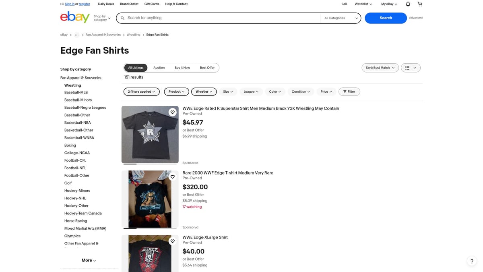Select the Best Offer listing type
The width and height of the screenshot is (483, 272).
[207, 67]
